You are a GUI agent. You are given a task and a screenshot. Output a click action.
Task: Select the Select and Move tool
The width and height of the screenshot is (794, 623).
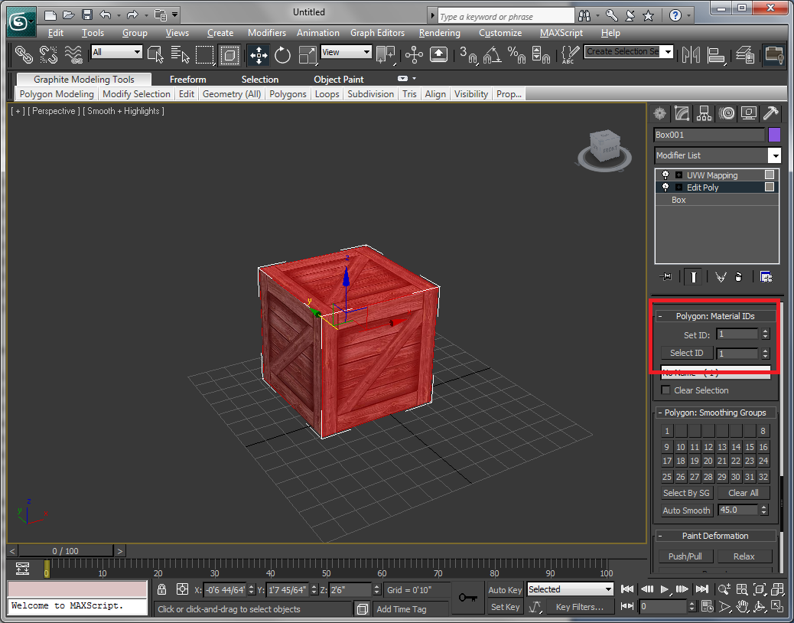(259, 55)
